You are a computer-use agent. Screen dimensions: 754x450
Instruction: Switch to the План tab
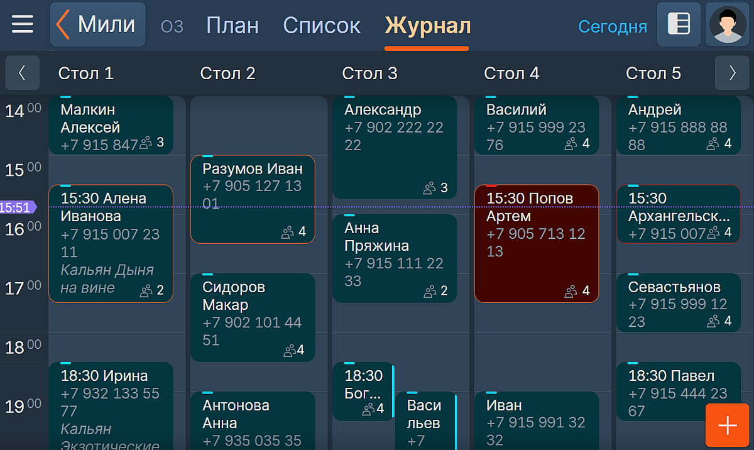(232, 25)
